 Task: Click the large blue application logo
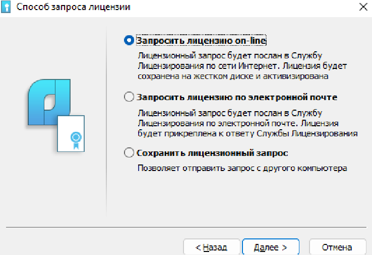[x=49, y=102]
